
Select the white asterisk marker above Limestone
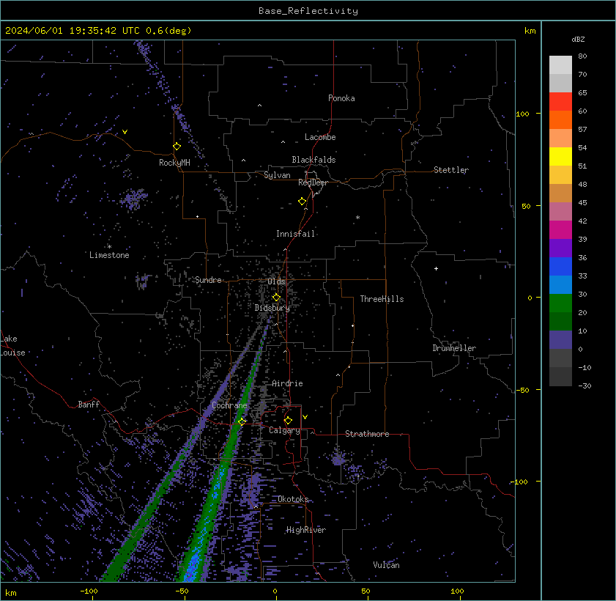tap(109, 246)
